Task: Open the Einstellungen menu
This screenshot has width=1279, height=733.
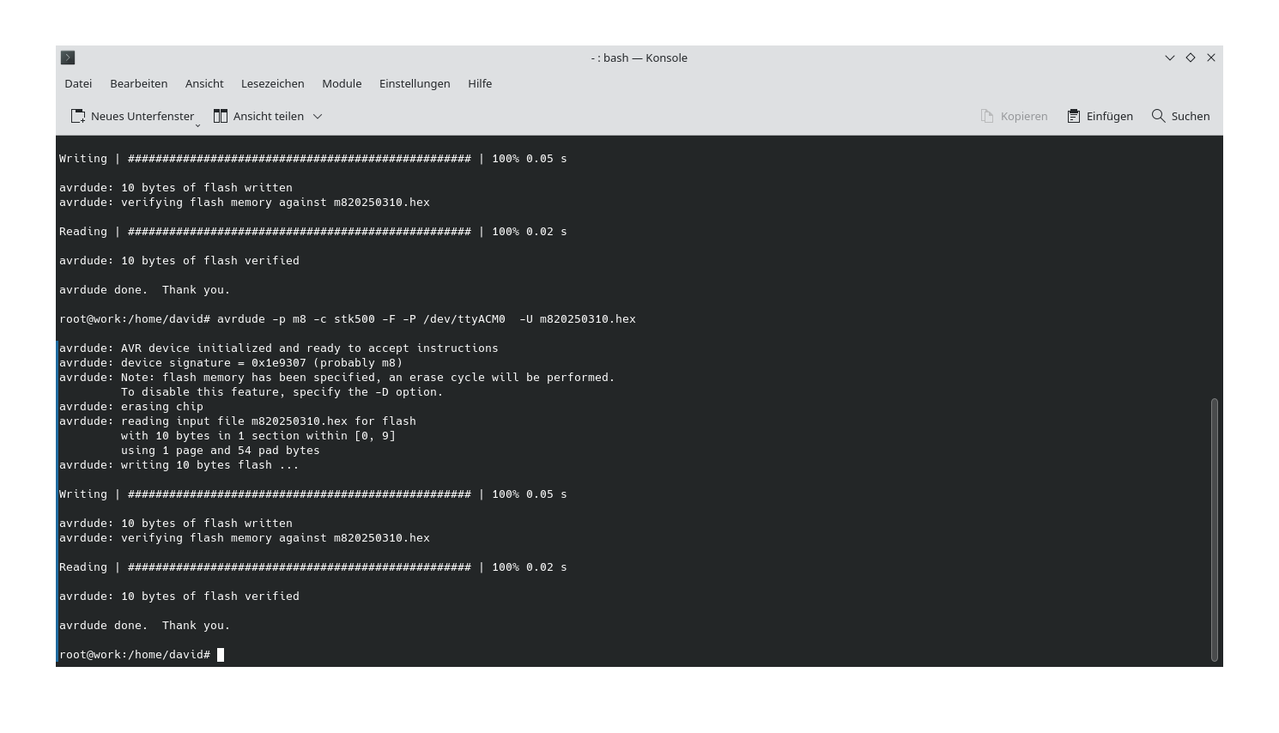Action: pyautogui.click(x=415, y=83)
